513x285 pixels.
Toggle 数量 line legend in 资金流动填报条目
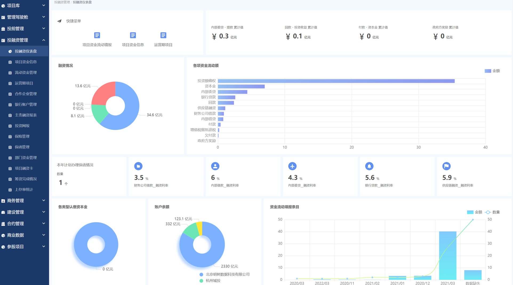pos(492,212)
